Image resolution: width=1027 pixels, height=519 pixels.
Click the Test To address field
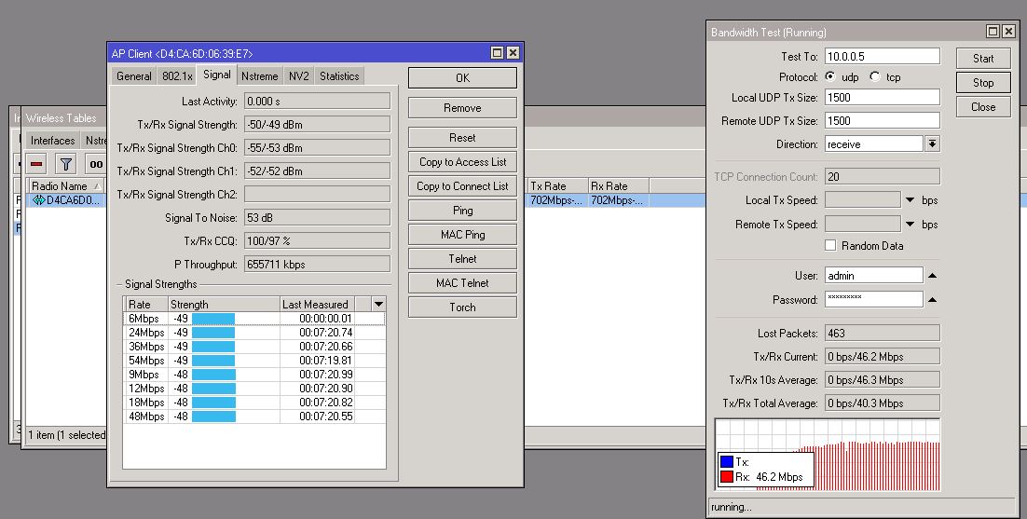pos(882,57)
